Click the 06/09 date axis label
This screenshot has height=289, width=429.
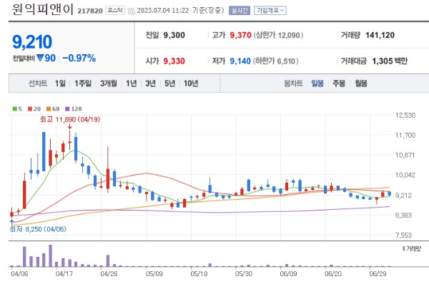288,274
